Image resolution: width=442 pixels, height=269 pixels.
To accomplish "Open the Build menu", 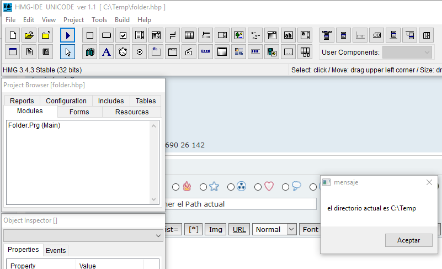I will tap(122, 20).
